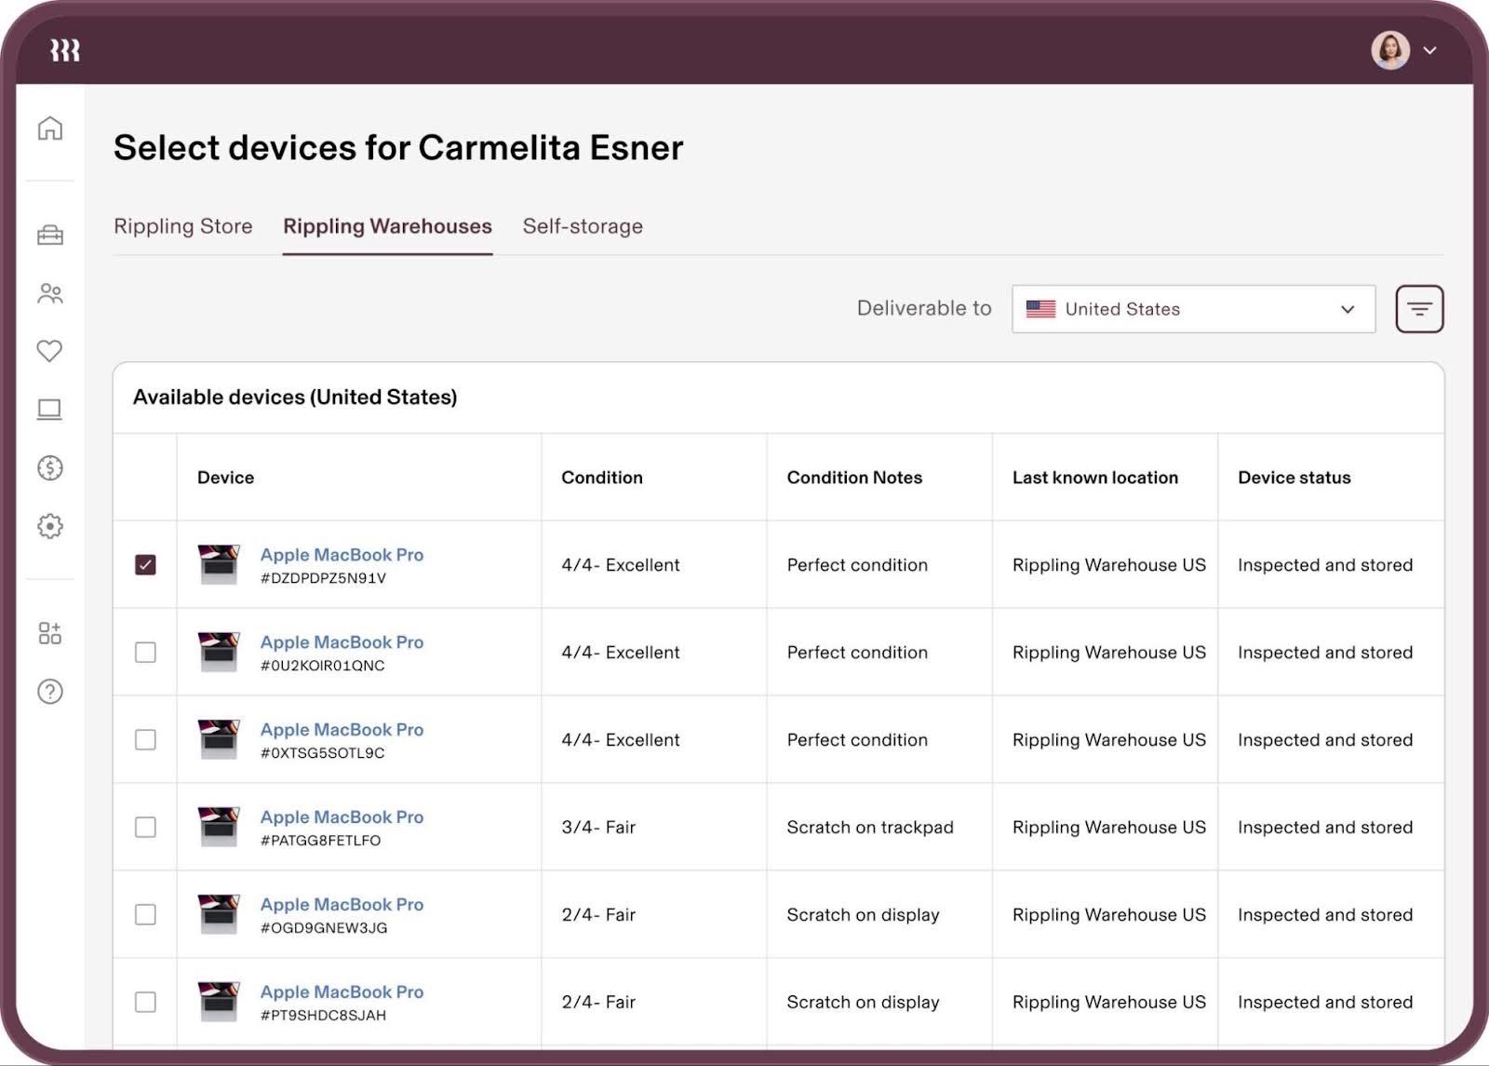Uncheck MacBook Pro #DZDPDPZ5N91V
1489x1066 pixels.
[144, 564]
